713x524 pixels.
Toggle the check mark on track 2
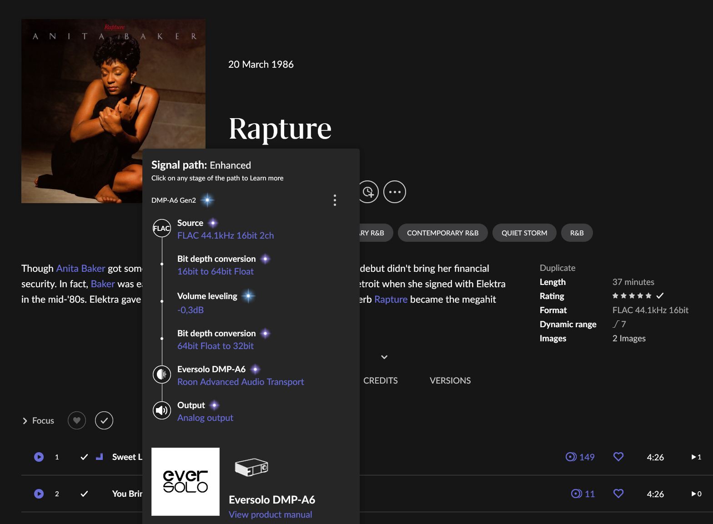84,494
